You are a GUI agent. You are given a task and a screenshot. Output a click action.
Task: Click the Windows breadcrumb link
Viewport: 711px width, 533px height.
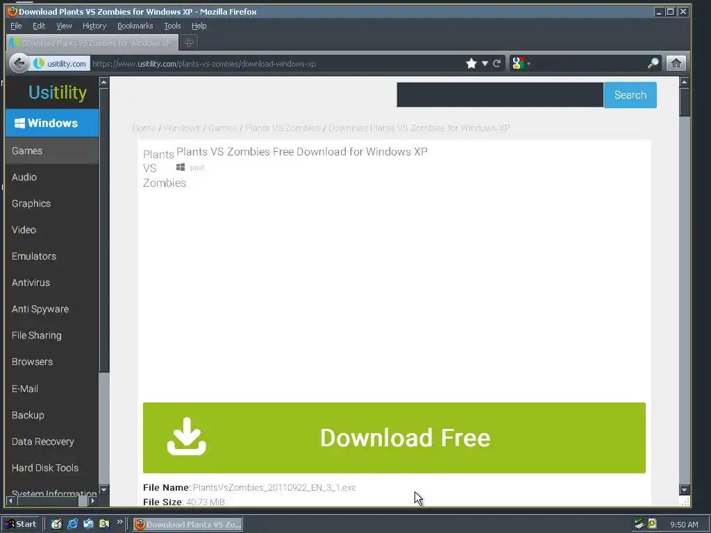click(182, 128)
